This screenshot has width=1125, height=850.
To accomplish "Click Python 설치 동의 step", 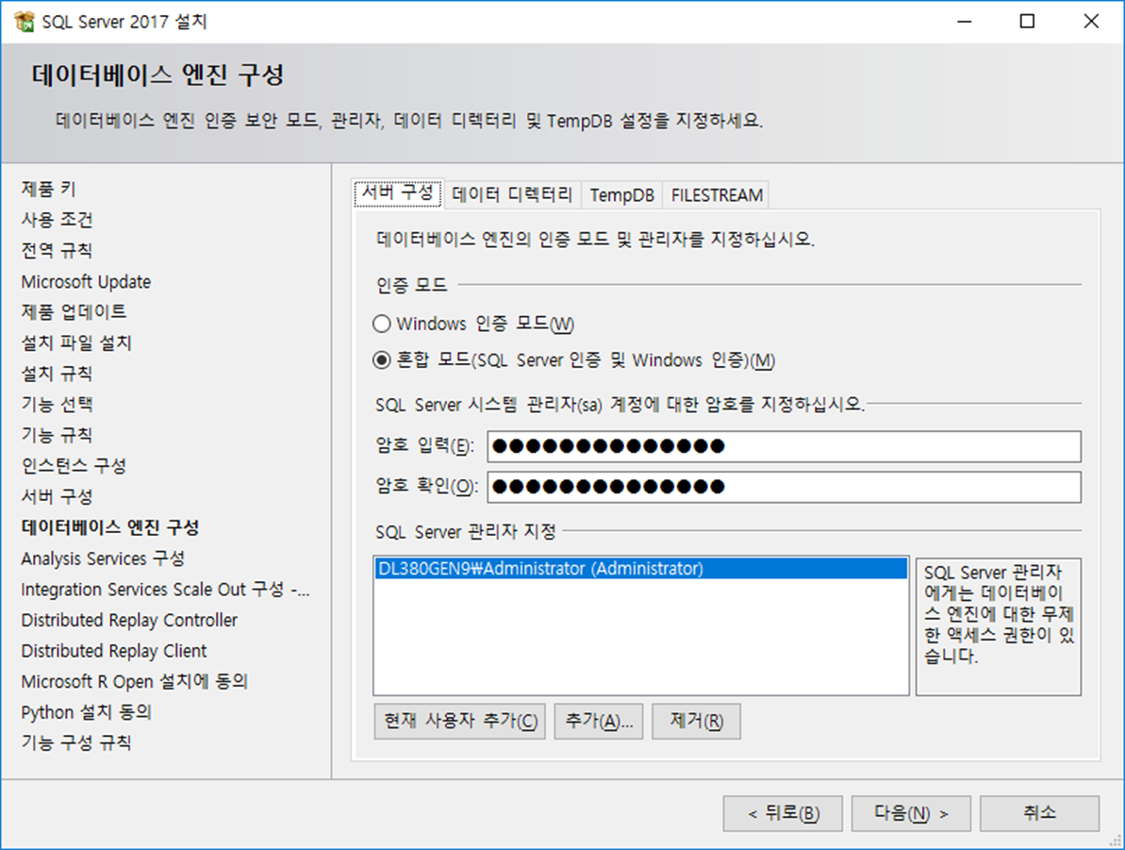I will pos(86,712).
